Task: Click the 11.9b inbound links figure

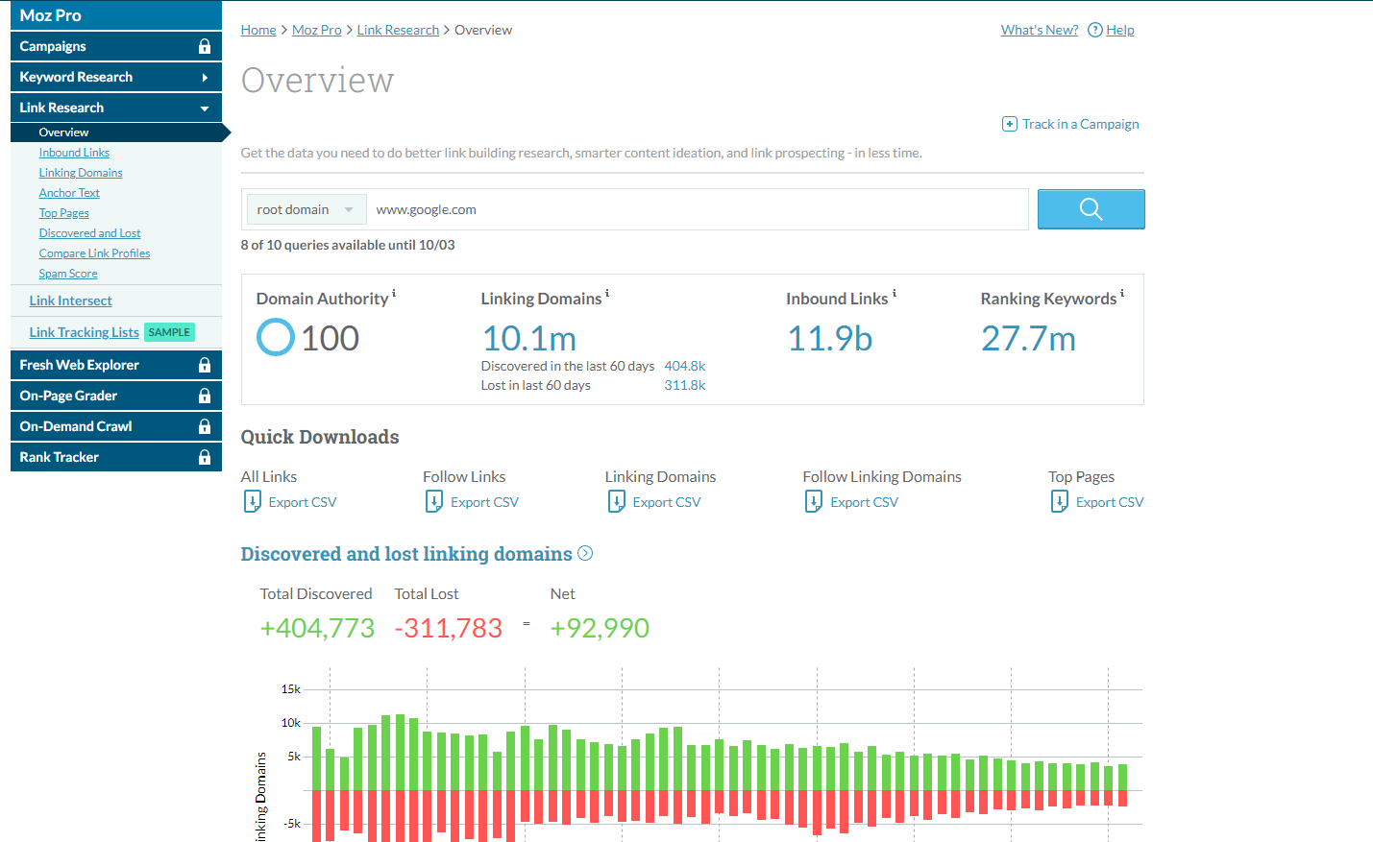Action: tap(830, 338)
